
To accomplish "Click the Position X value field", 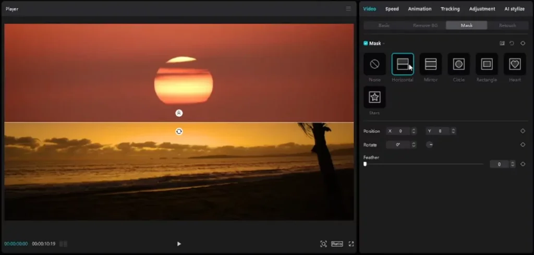I will (x=399, y=131).
